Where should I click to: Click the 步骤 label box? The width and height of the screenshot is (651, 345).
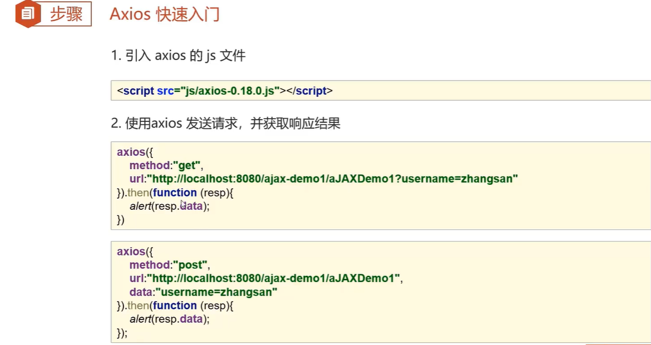point(66,14)
